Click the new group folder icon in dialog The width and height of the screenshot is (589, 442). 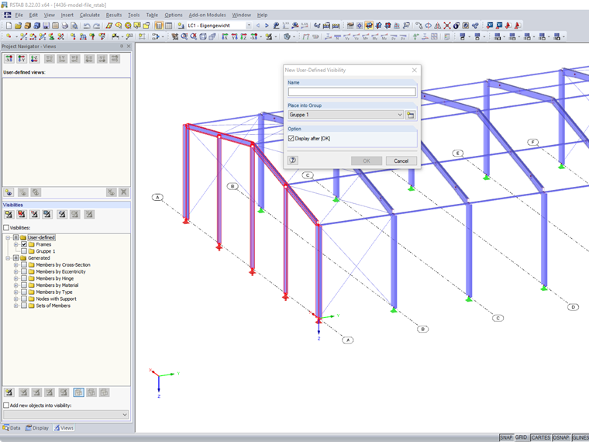pos(411,115)
